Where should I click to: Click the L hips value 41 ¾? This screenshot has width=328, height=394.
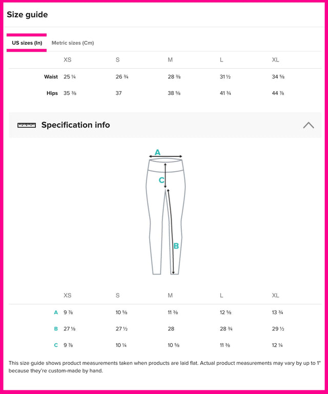click(x=225, y=93)
